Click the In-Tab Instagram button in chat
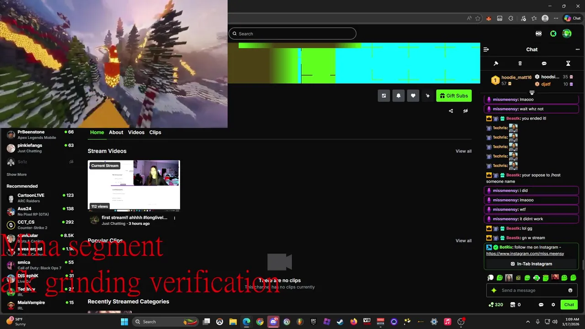 tap(532, 264)
